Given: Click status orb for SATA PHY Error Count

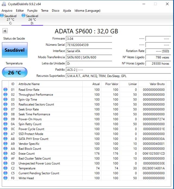Looking at the screenshot, I should pos(5,139).
